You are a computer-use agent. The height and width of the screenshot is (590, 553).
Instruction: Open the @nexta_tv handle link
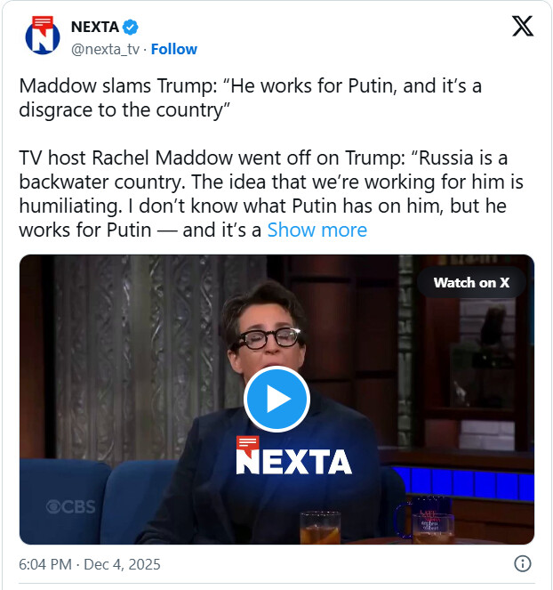105,49
